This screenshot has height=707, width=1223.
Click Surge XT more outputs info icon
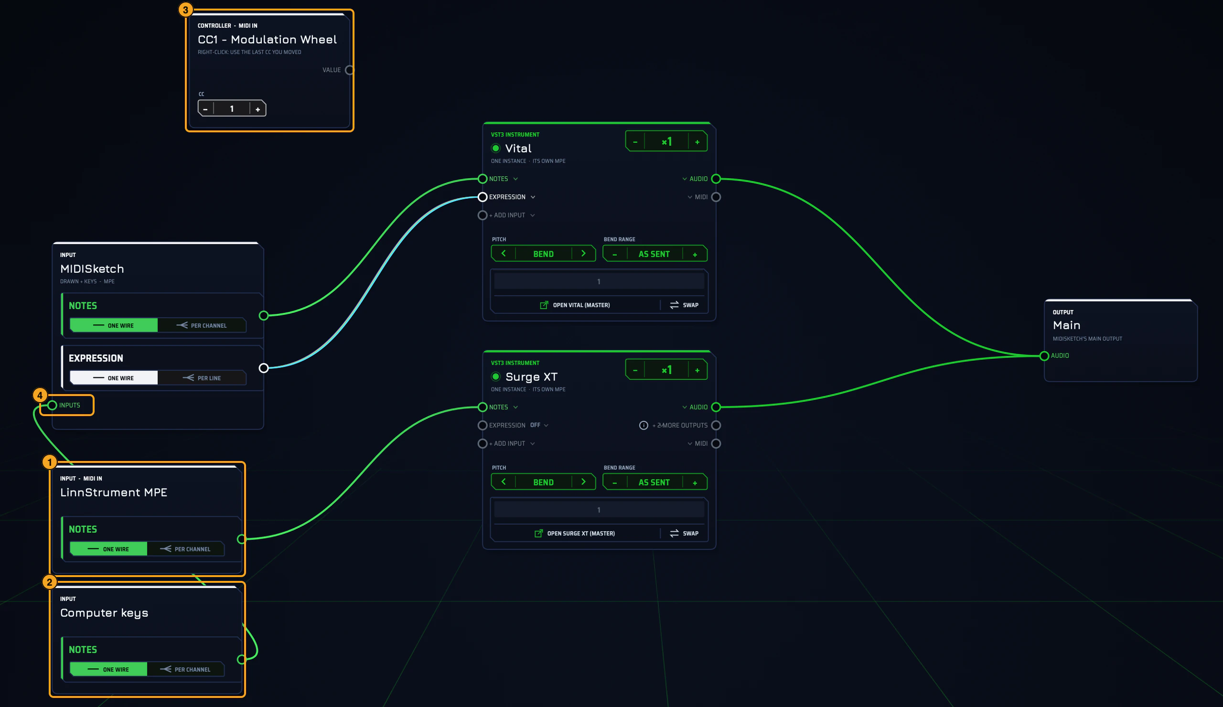pyautogui.click(x=644, y=425)
